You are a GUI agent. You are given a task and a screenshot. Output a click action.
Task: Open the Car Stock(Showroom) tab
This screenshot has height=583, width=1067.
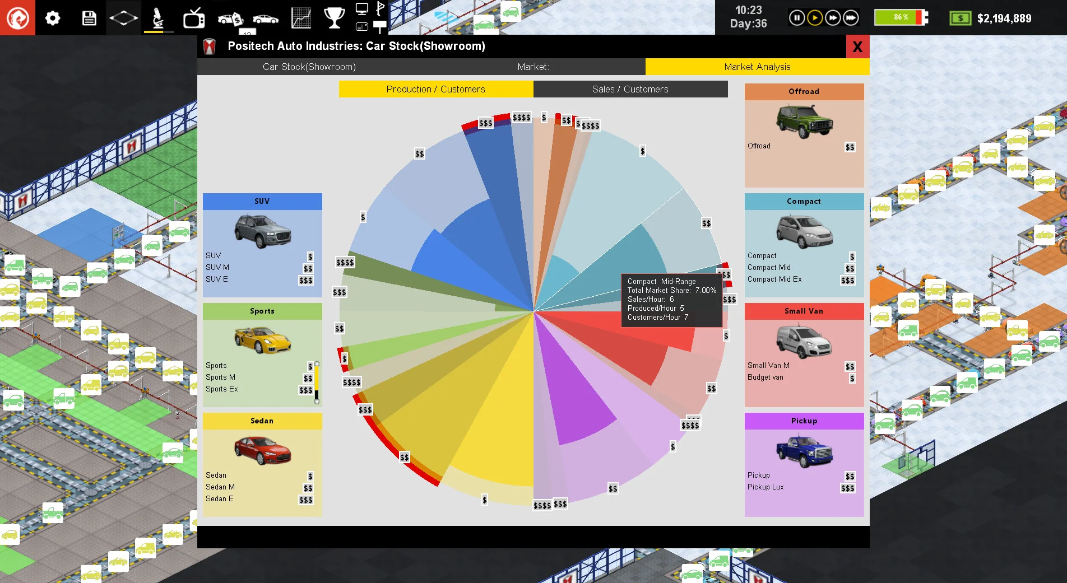pos(309,67)
